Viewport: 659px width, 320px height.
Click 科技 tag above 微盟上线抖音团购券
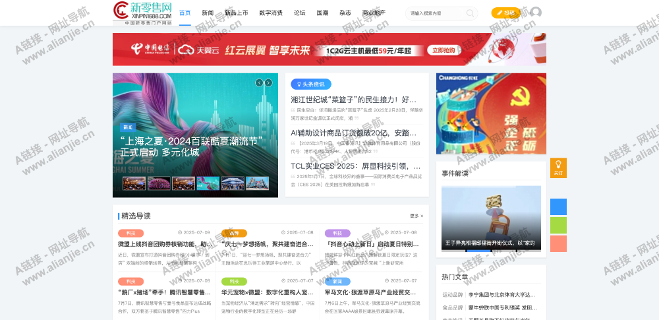tap(130, 234)
